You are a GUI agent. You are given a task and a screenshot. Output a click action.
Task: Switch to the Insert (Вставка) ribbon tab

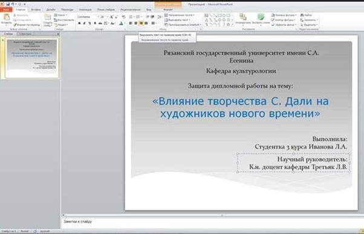point(36,10)
